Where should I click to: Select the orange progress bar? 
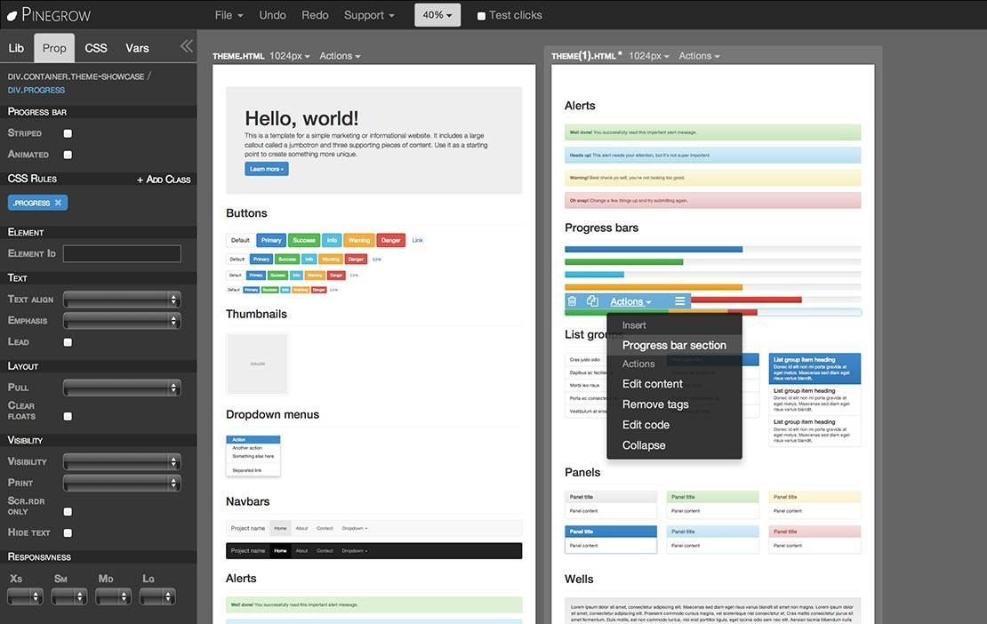click(654, 287)
